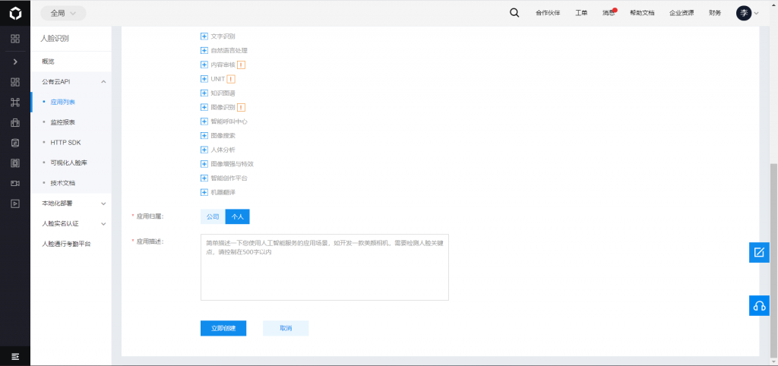Screen dimensions: 778x366
Task: Open 企业资源 in top bar
Action: (682, 14)
